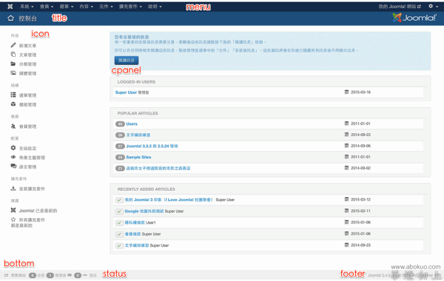Screen dimensions: 444x281
Task: Toggle published check for I Love Joomla article
Action: click(119, 200)
